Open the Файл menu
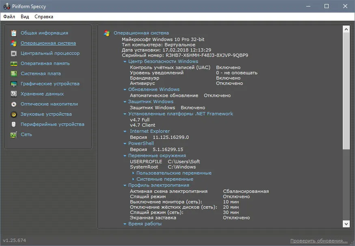 click(x=9, y=17)
